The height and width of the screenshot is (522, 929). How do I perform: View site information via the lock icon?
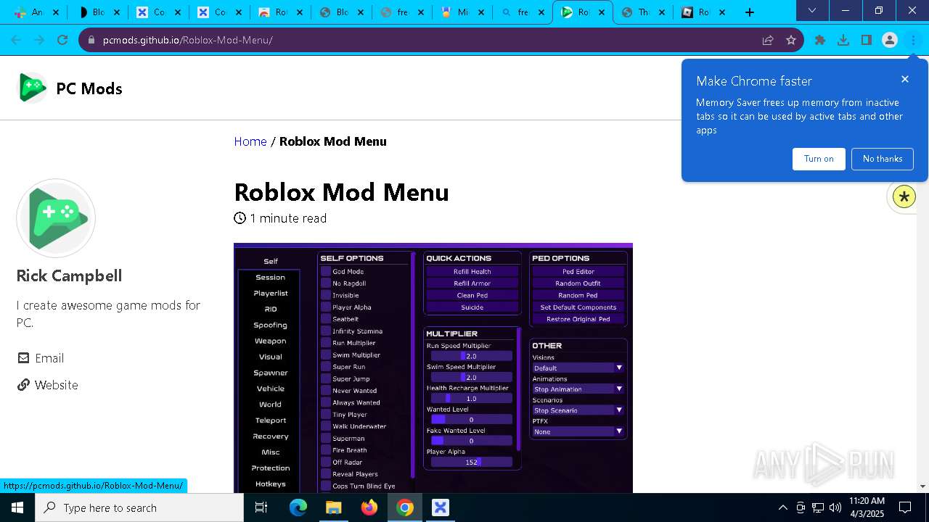(91, 40)
